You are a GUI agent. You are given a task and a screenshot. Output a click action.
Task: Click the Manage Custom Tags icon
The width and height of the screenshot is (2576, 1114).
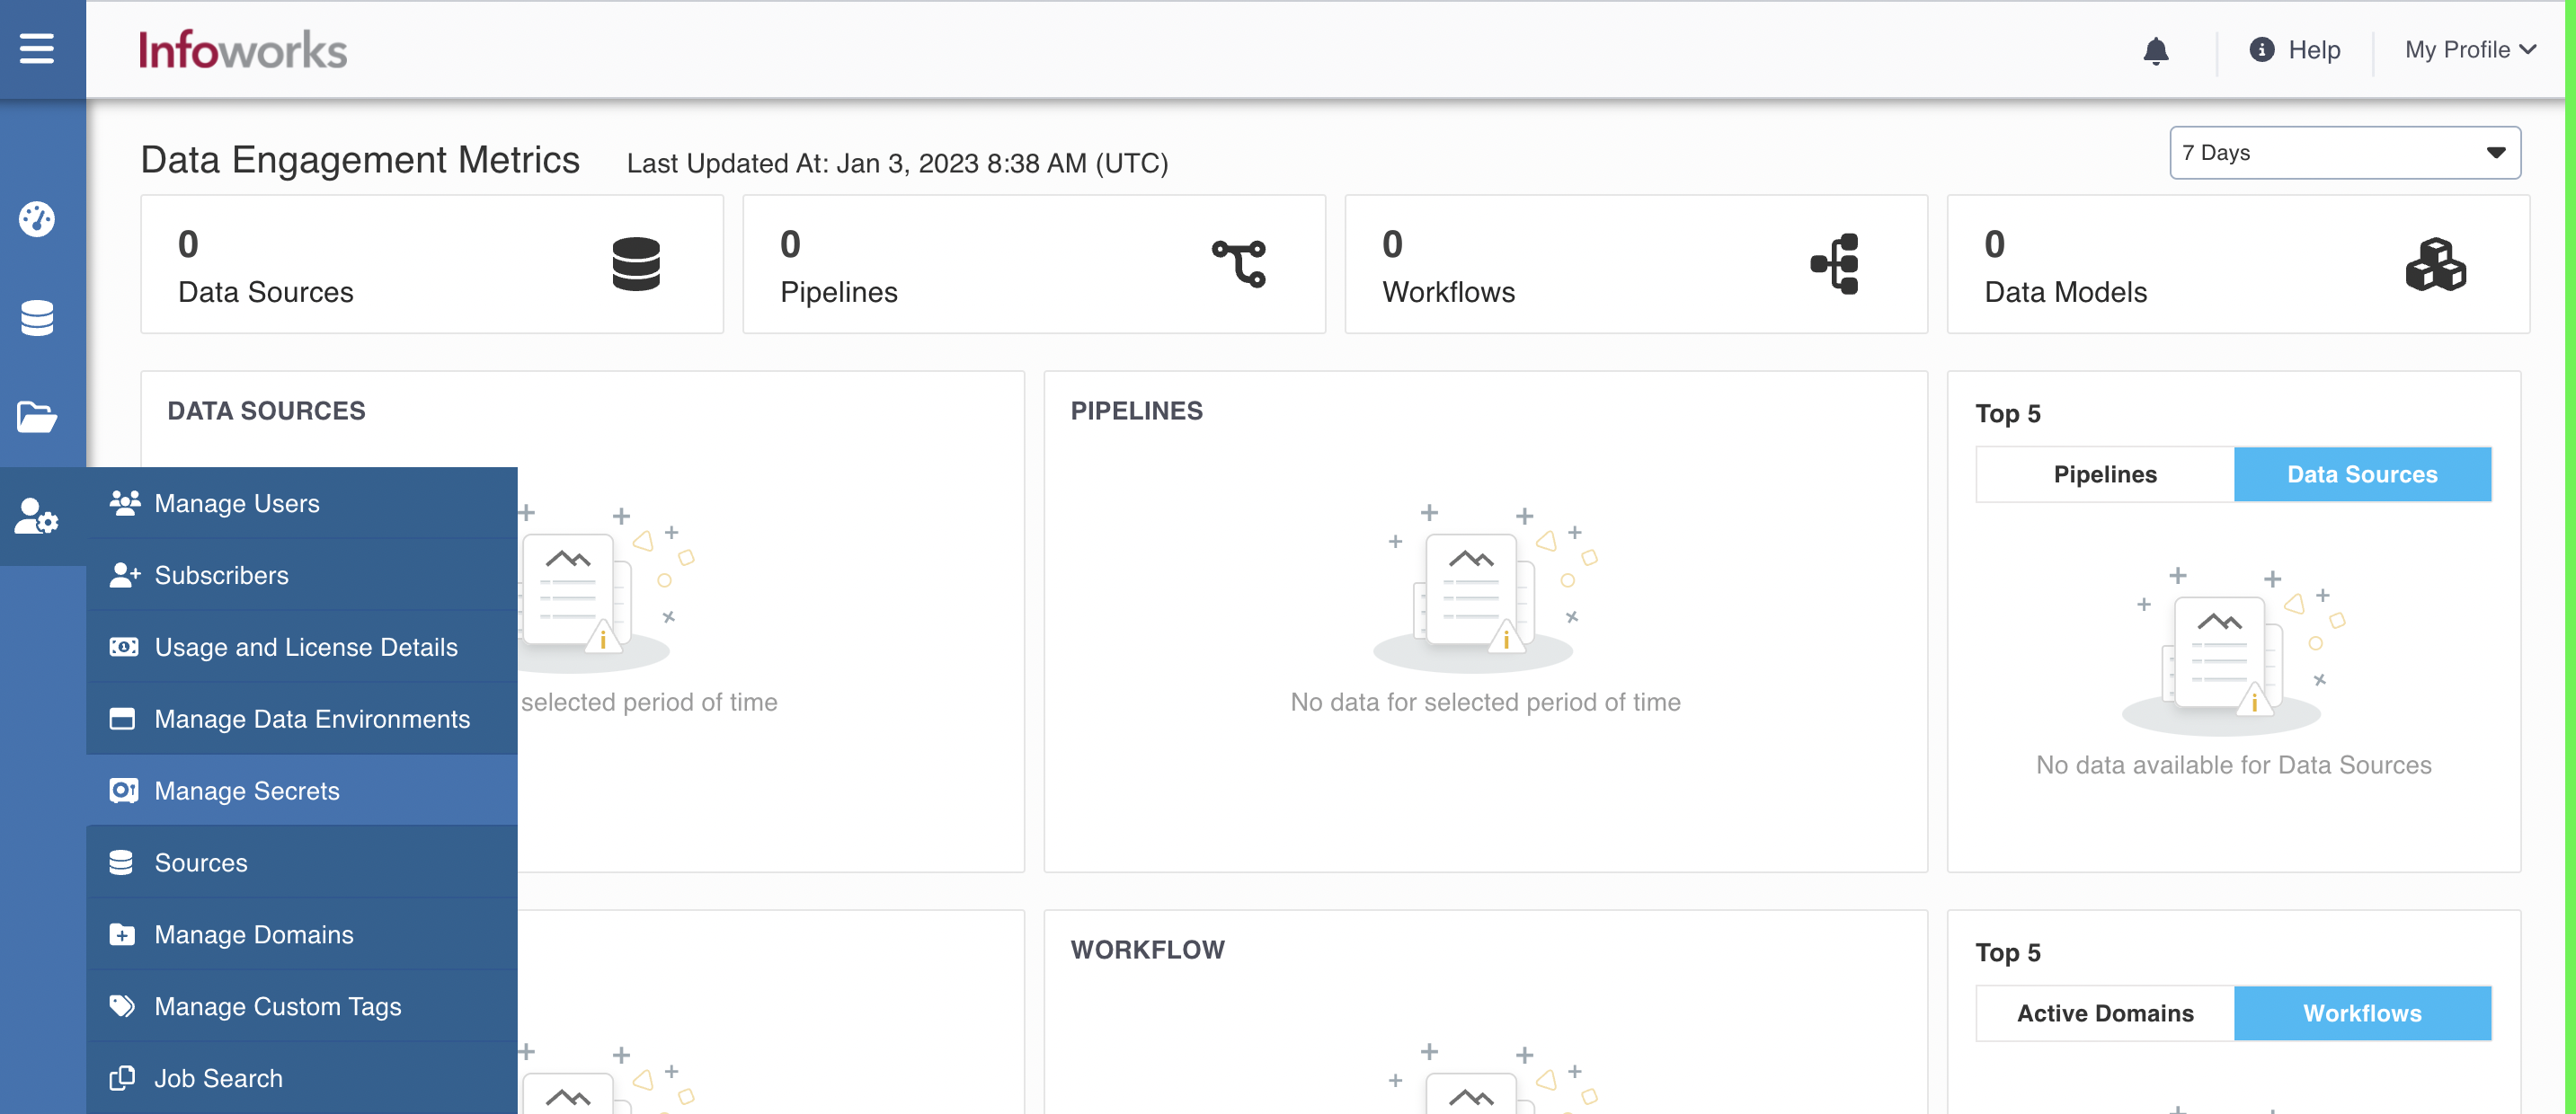pyautogui.click(x=122, y=1006)
